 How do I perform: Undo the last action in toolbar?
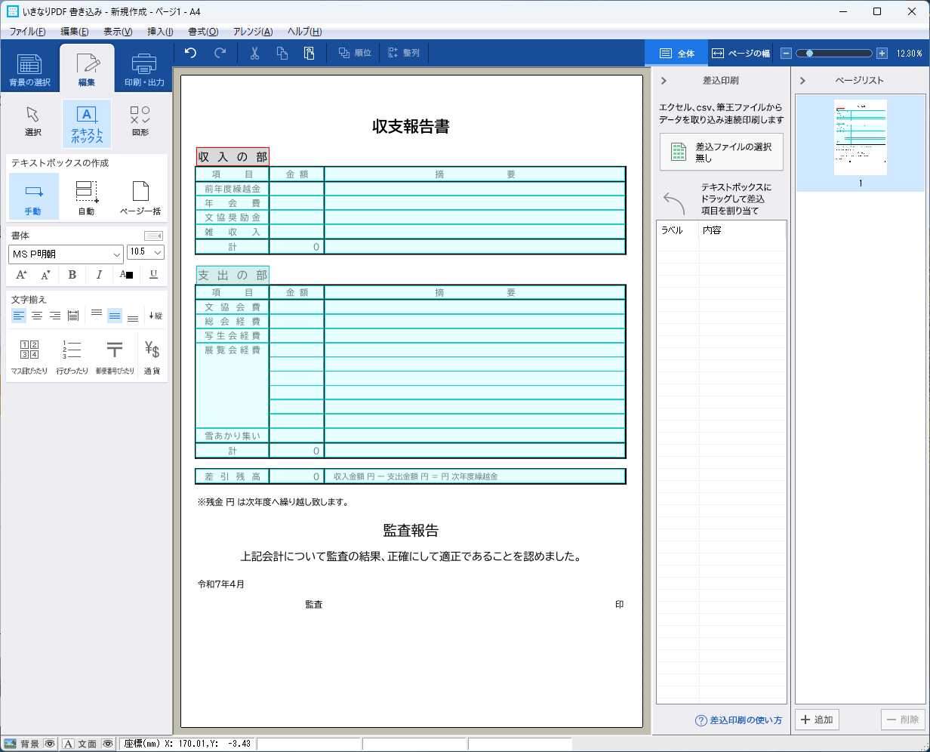(191, 53)
